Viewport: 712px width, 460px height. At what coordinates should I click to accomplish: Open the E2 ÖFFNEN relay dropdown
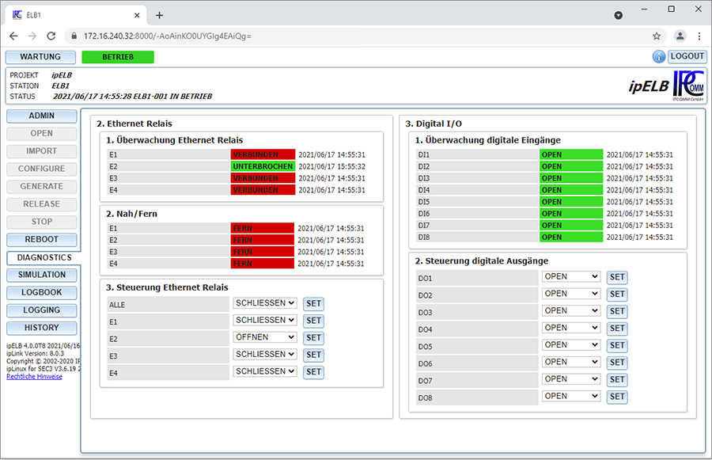click(x=264, y=337)
